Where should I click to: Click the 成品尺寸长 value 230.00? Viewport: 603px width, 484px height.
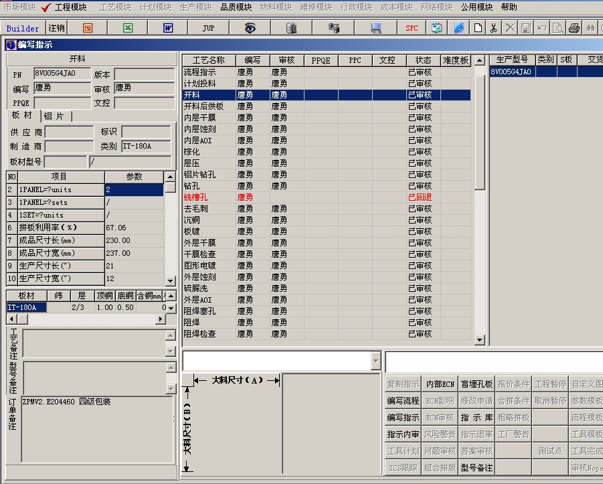pyautogui.click(x=135, y=240)
